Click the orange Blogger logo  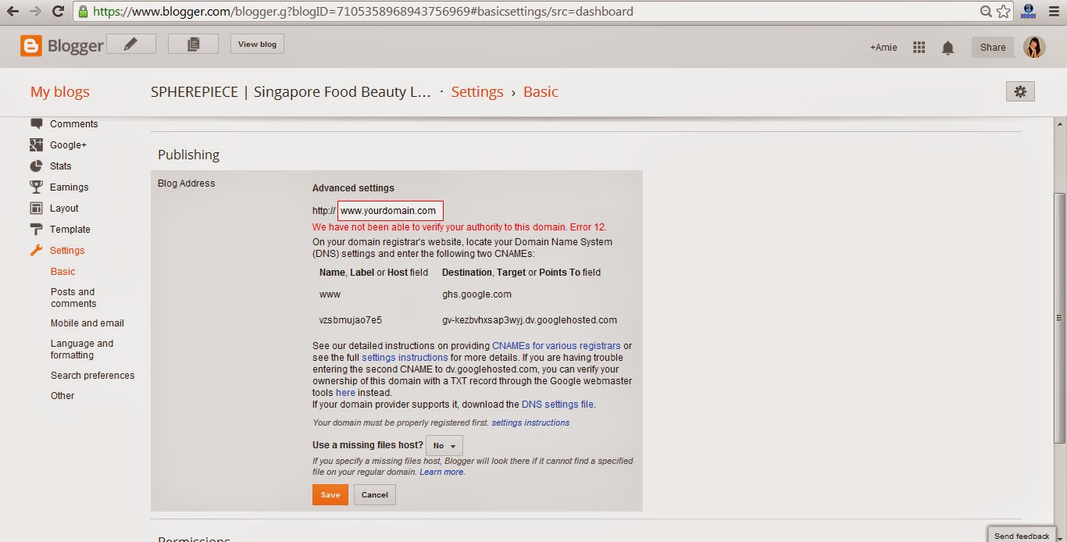pos(31,46)
